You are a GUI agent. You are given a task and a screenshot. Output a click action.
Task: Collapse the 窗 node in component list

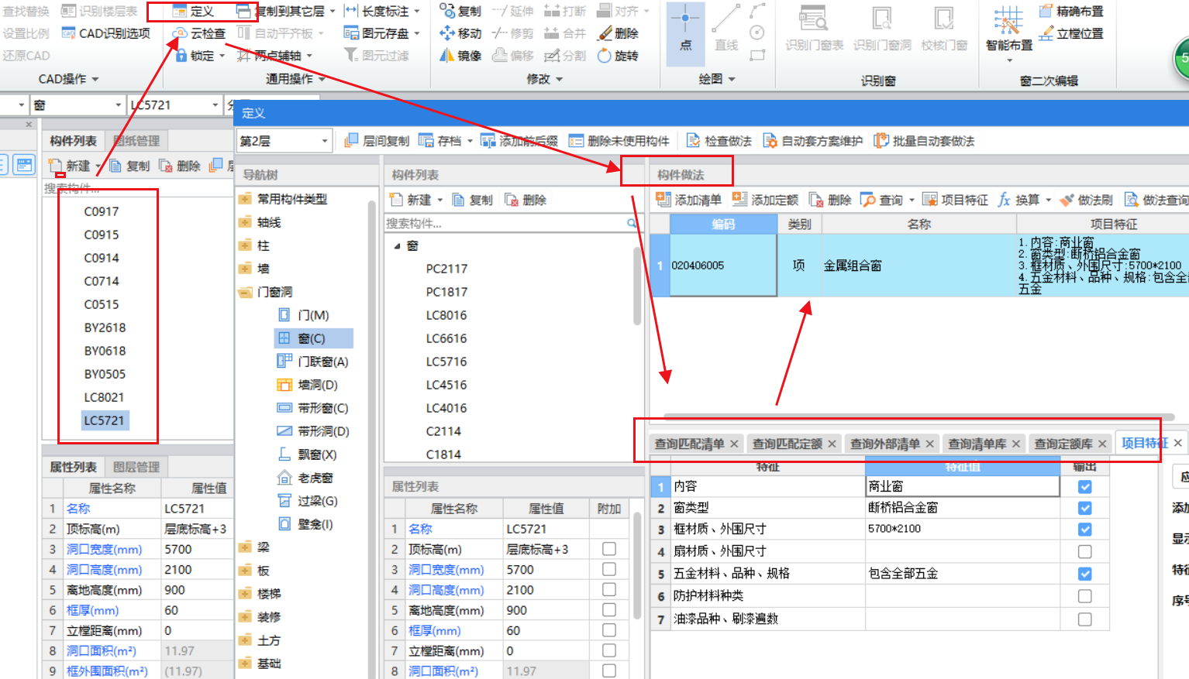[x=397, y=246]
